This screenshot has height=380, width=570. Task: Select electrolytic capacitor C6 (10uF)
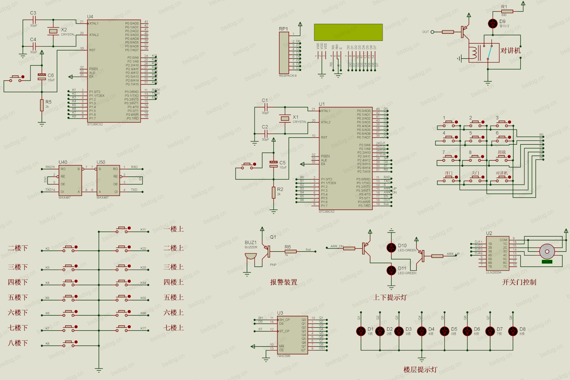42,76
